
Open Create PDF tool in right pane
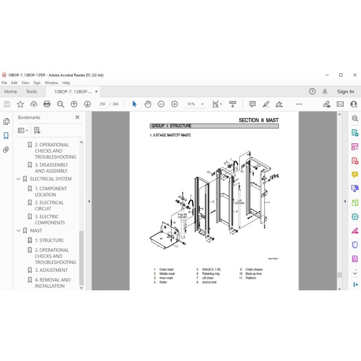pyautogui.click(x=355, y=160)
